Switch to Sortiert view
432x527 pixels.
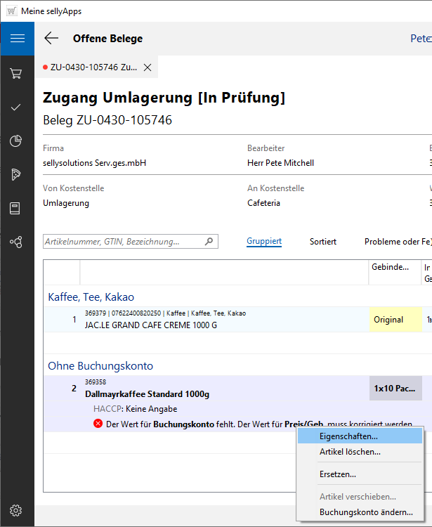coord(323,242)
